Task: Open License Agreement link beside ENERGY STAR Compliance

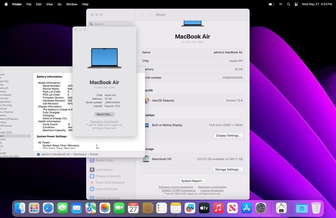Action: pyautogui.click(x=212, y=190)
